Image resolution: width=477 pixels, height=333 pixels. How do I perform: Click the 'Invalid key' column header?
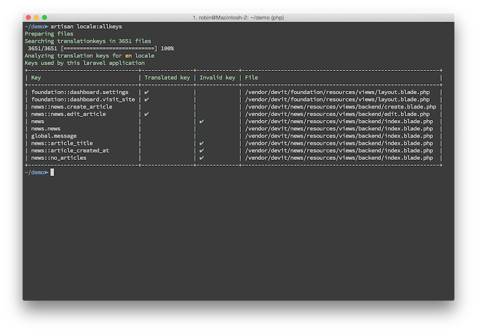[x=217, y=78]
